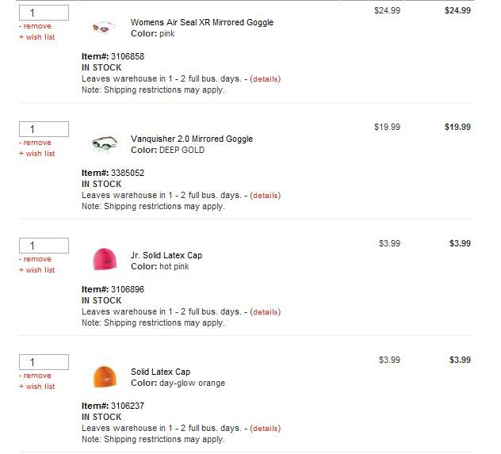
Task: Open shipping details for item 3106858
Action: [265, 79]
